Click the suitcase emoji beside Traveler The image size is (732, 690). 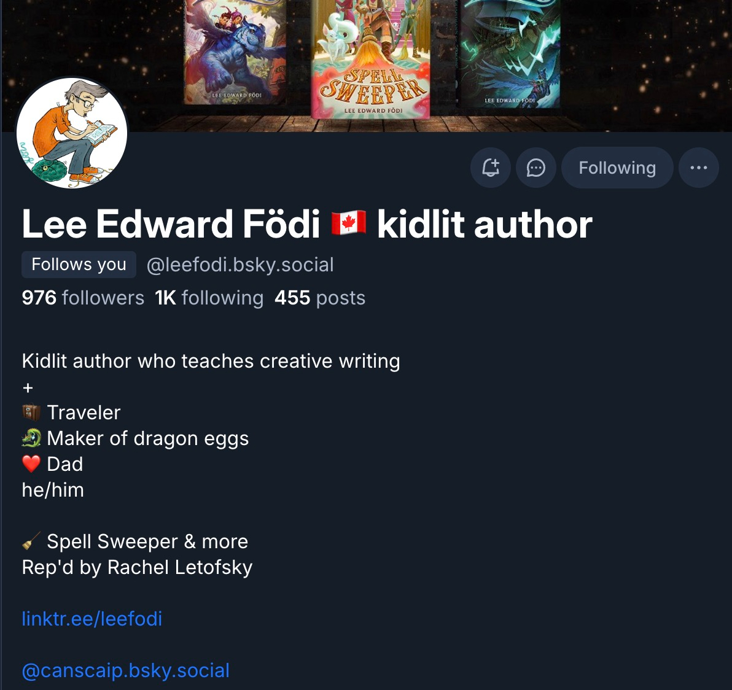31,413
